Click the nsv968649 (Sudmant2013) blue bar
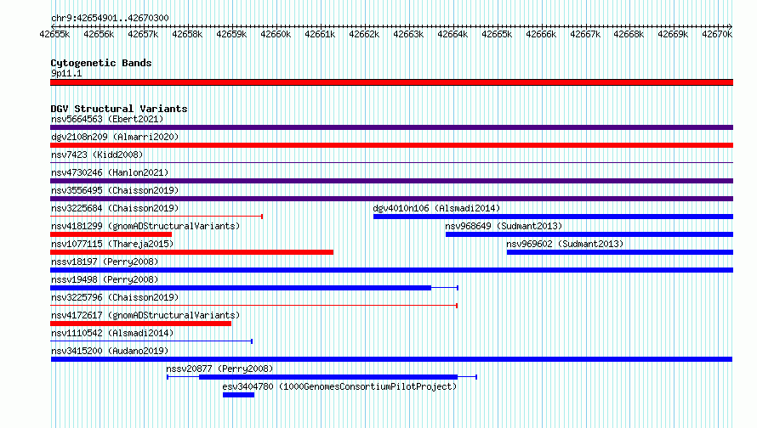Screen dimensions: 757x428 click(x=589, y=234)
